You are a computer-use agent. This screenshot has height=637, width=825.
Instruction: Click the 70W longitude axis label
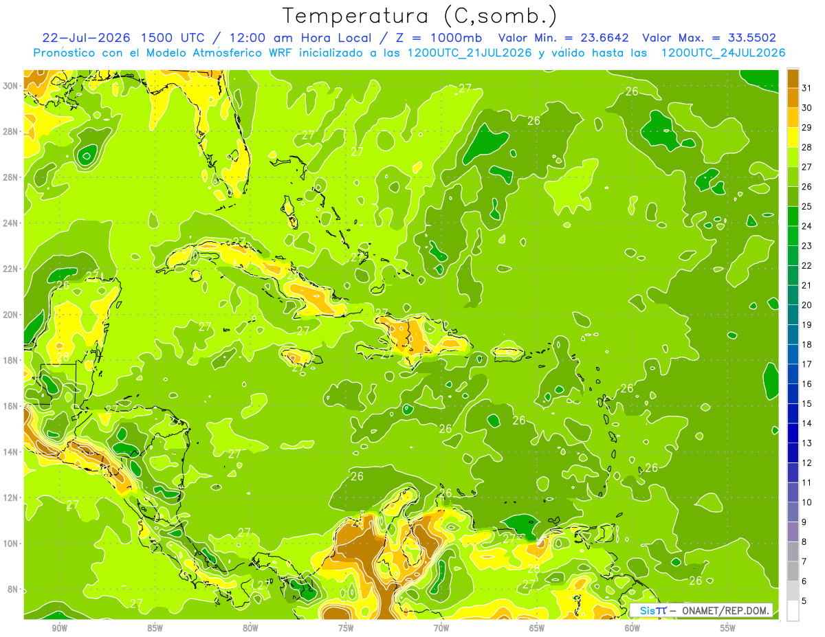point(441,628)
